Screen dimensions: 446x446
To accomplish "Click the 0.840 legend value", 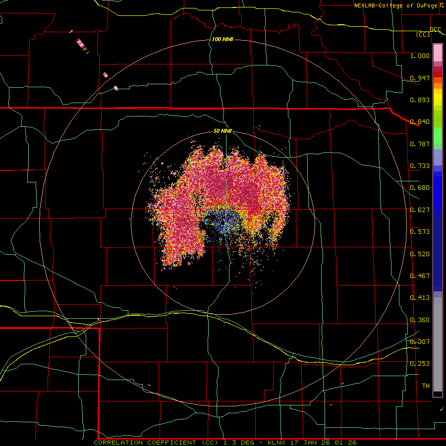I will click(x=420, y=122).
